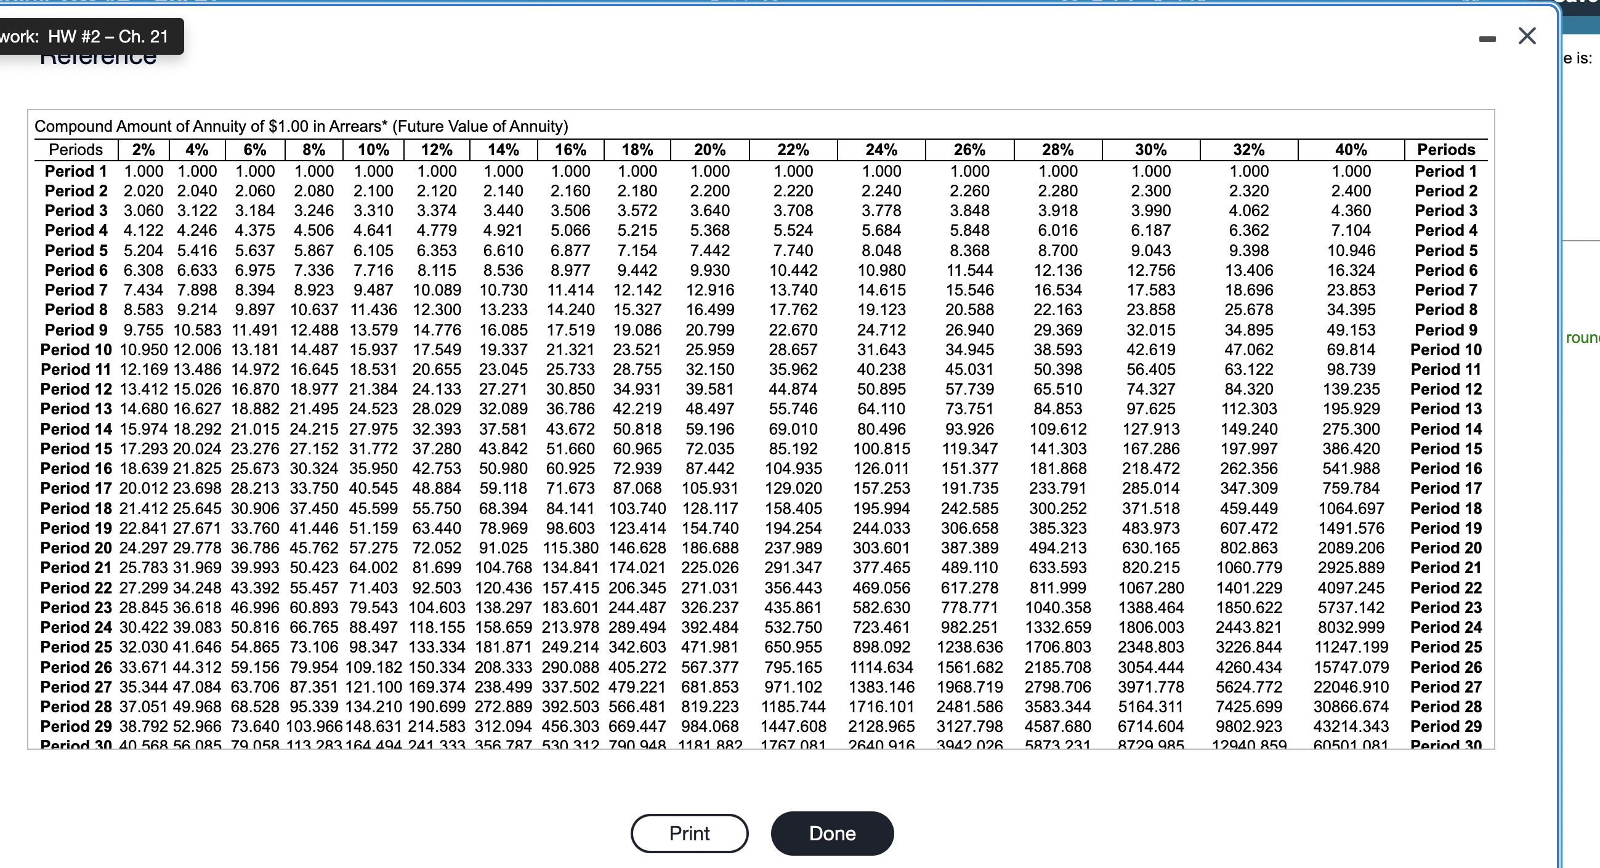Select the 40% column header

1352,149
